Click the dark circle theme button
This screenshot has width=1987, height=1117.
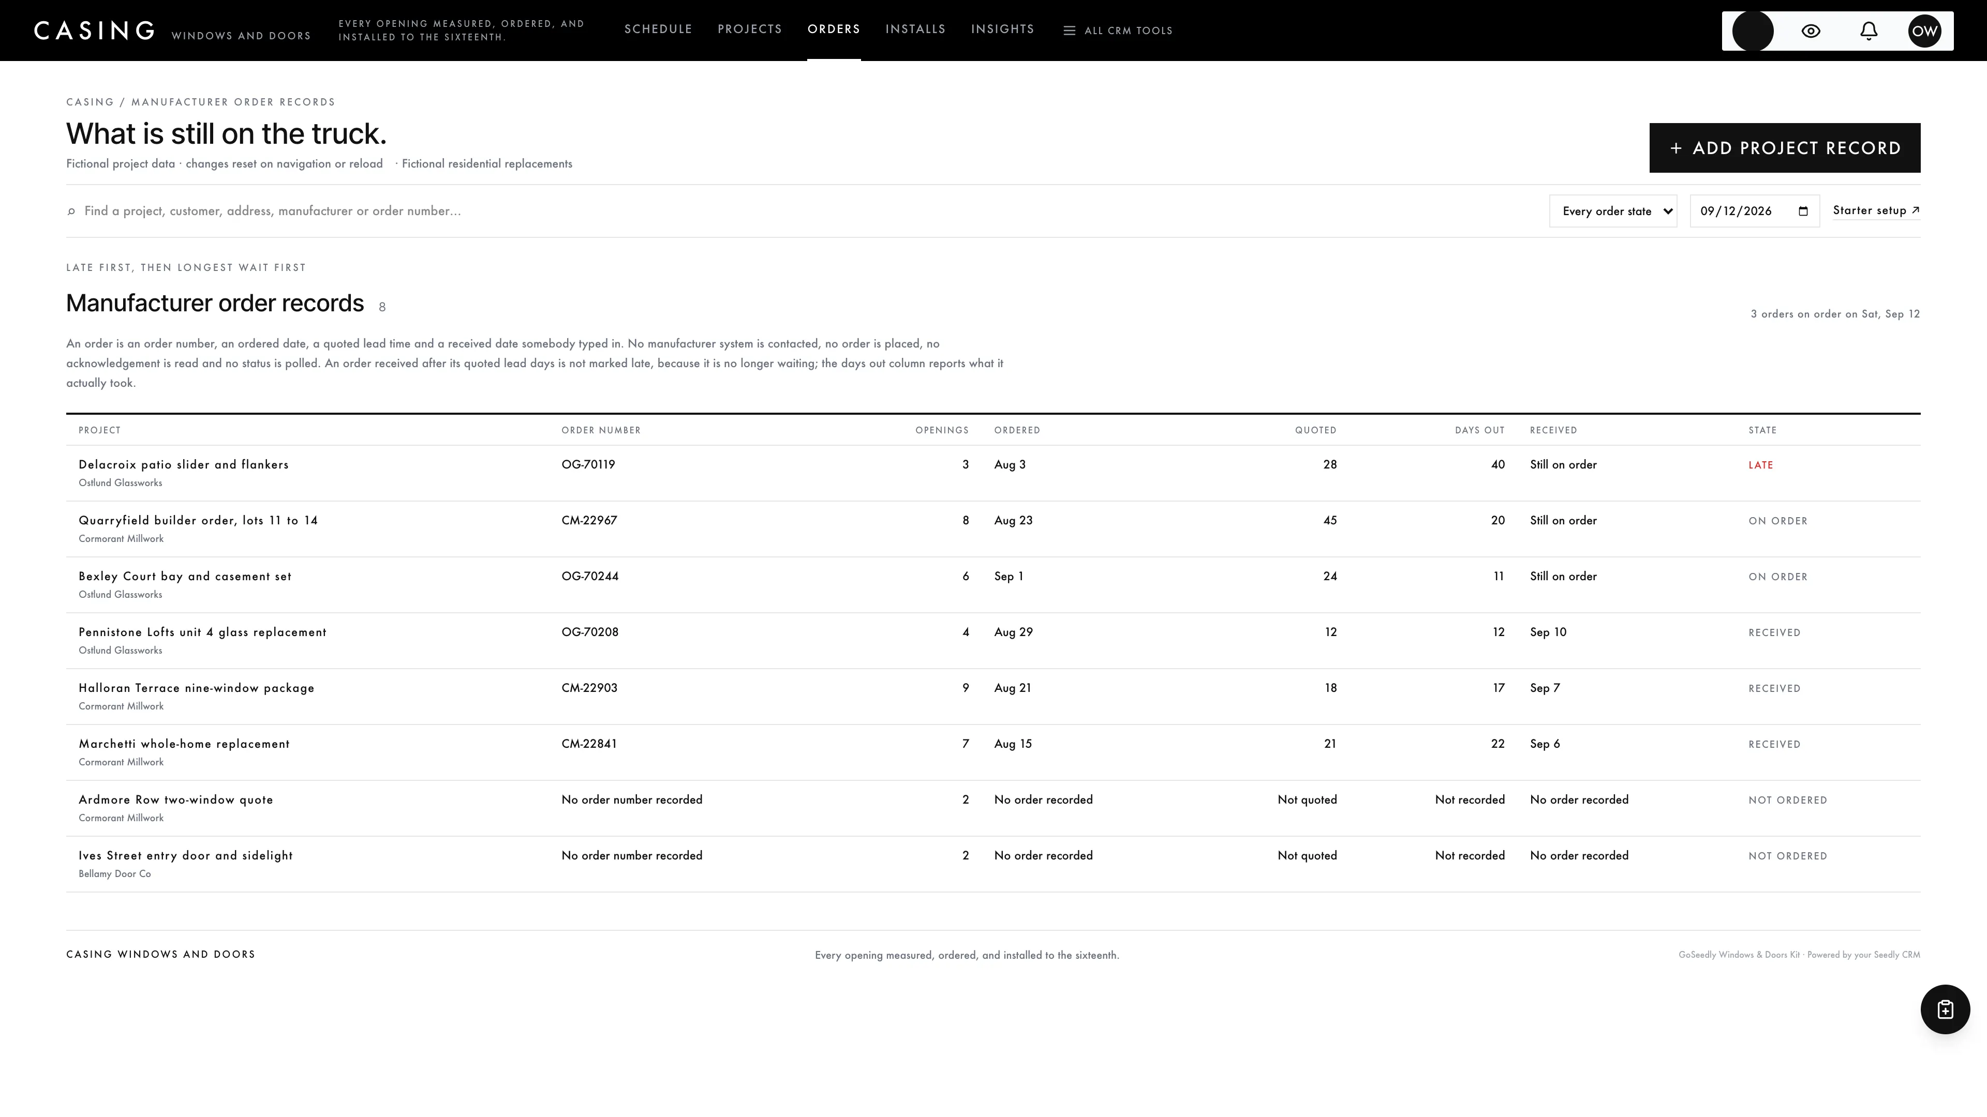point(1753,31)
